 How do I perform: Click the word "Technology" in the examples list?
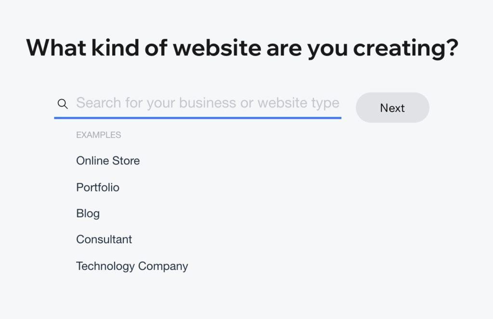coord(105,266)
